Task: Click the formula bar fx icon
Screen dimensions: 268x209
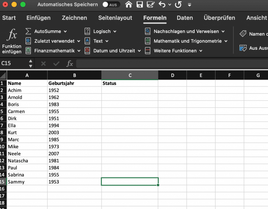Action: tap(70, 64)
